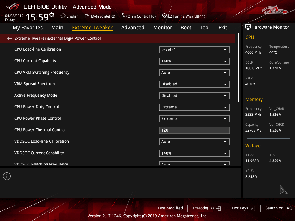
Task: Open Search on FAQ link
Action: point(279,208)
